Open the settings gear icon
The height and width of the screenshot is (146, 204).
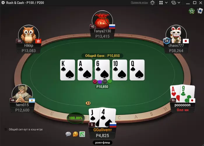pos(152,3)
